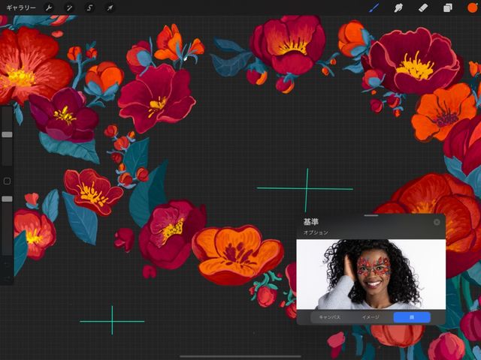
Task: Open the orange active color swatch
Action: [473, 7]
